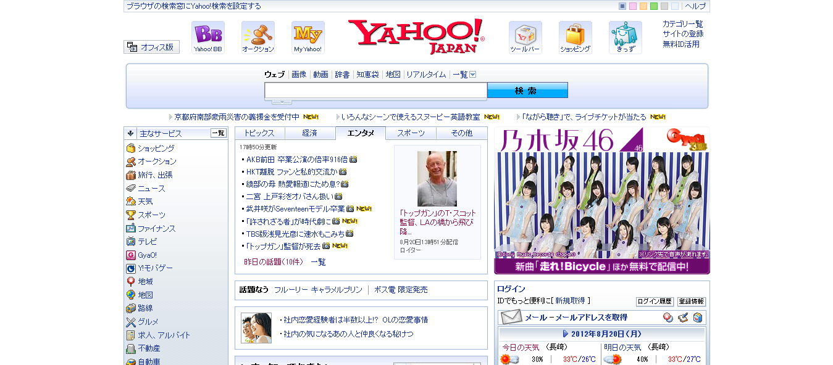Switch to the その他 tab
Screen dimensions: 833x365
click(461, 133)
